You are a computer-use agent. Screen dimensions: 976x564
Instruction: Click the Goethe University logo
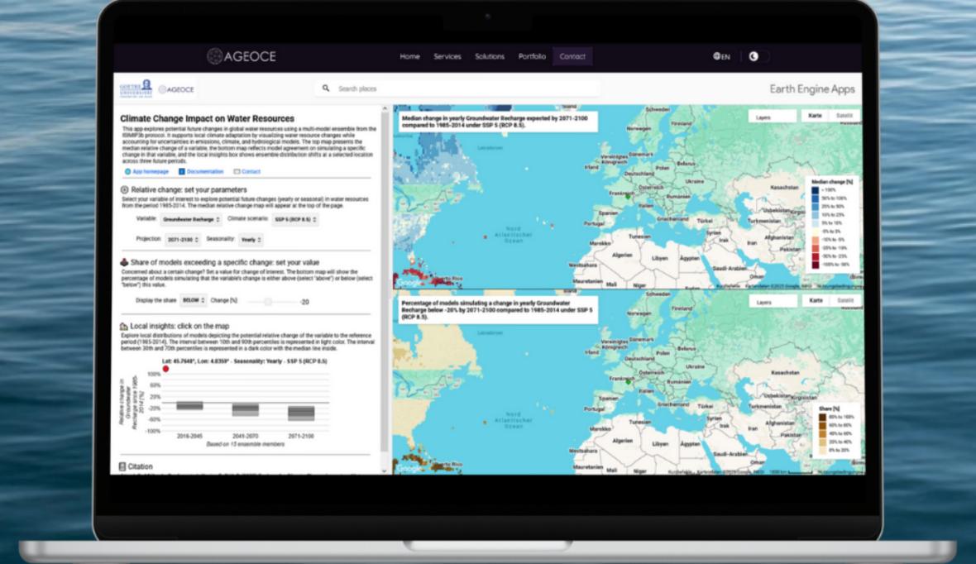click(136, 88)
